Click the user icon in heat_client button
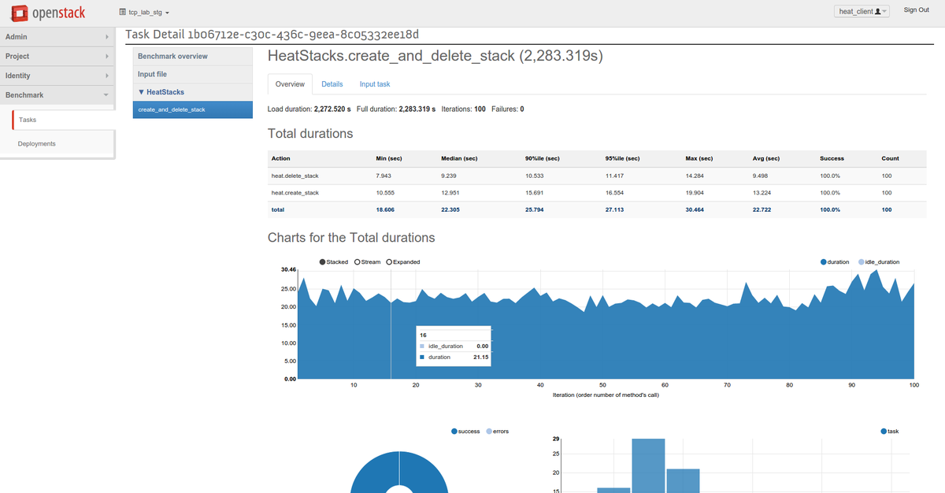Viewport: 945px width, 493px height. coord(879,11)
